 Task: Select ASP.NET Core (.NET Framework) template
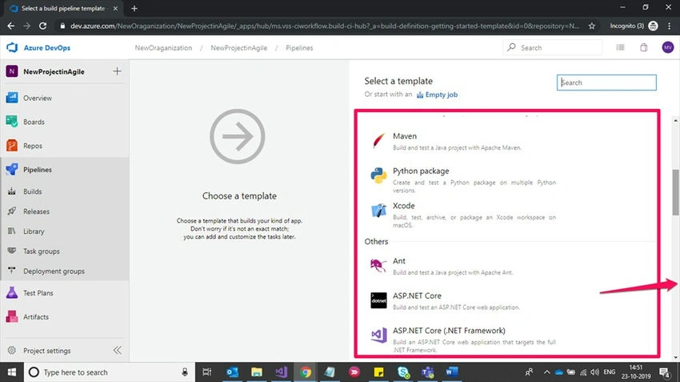tap(464, 340)
